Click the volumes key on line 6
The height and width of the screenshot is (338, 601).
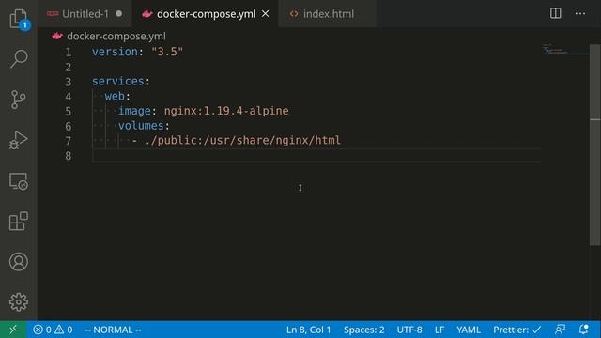[141, 126]
